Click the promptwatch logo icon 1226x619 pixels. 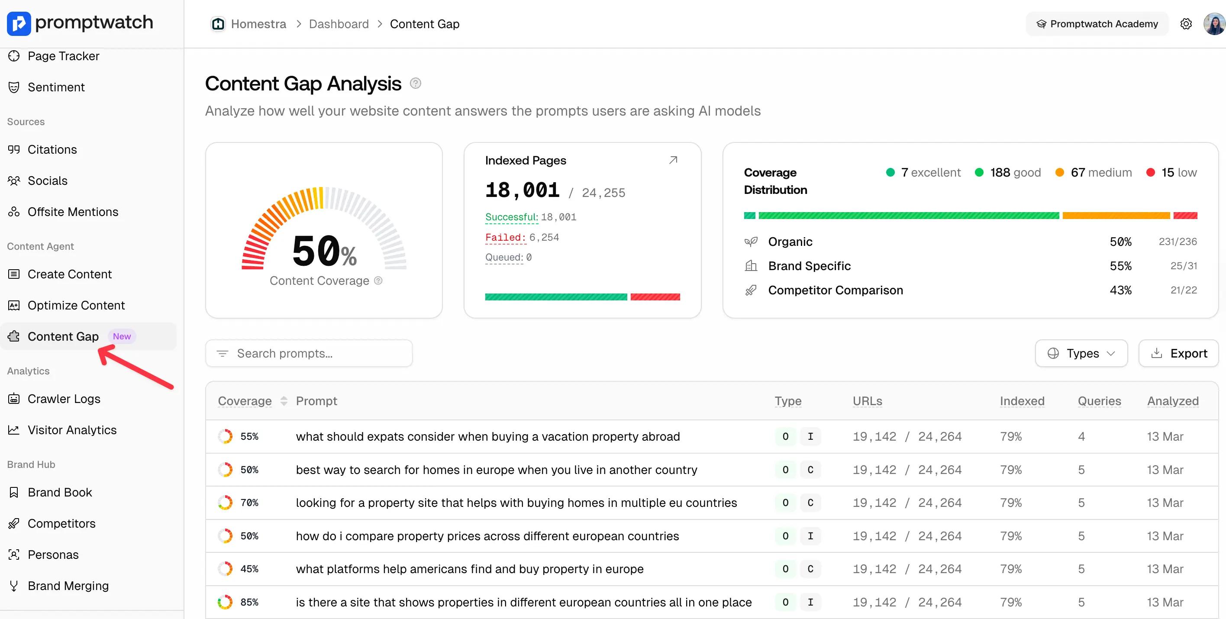pos(19,23)
